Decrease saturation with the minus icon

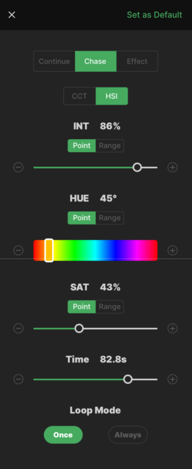point(18,329)
